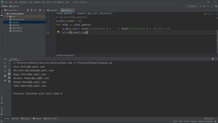Open Run panel options gear icon
Image resolution: width=218 pixels, height=123 pixels.
213,59
